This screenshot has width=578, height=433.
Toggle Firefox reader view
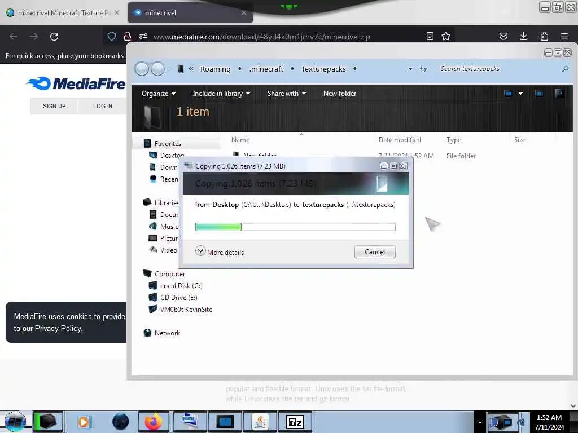430,36
